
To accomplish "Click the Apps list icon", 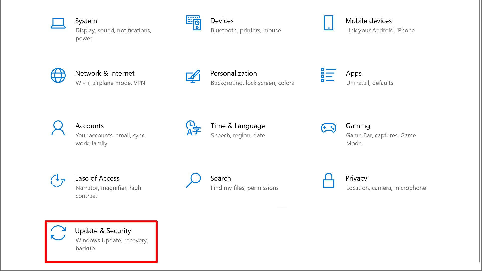I will 328,75.
